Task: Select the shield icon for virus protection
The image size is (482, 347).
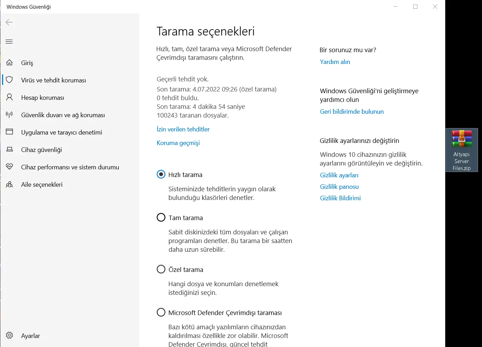Action: coord(9,80)
